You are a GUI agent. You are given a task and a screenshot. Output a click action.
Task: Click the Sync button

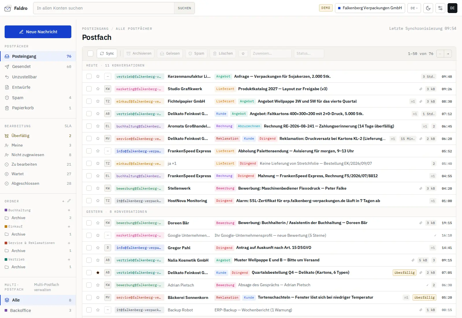tap(107, 53)
